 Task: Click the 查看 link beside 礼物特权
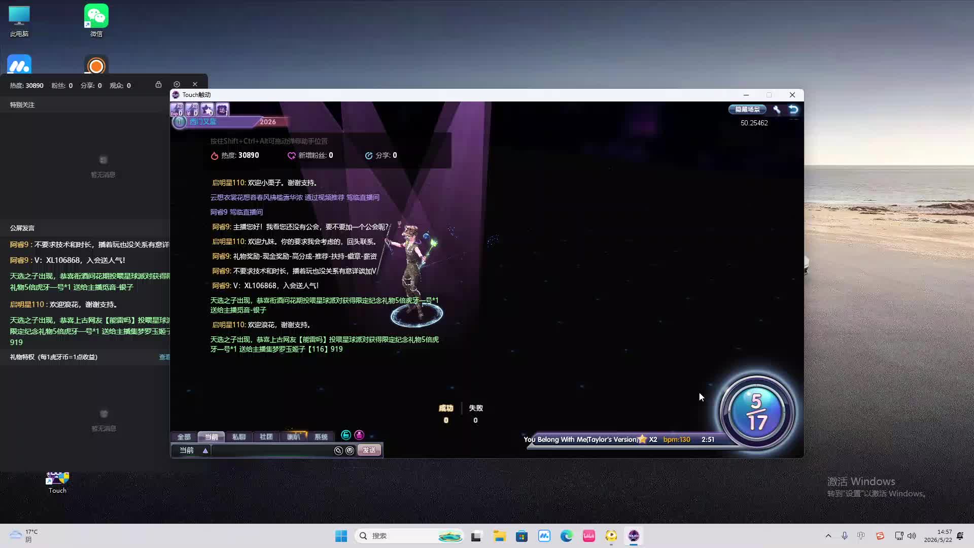tap(164, 357)
